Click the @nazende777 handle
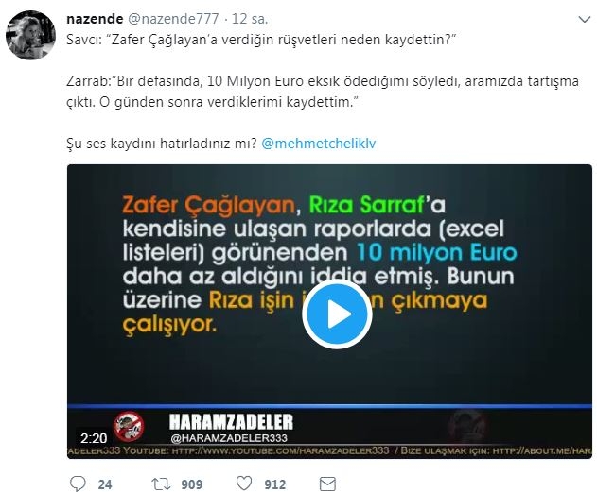The height and width of the screenshot is (492, 597). coord(173,18)
